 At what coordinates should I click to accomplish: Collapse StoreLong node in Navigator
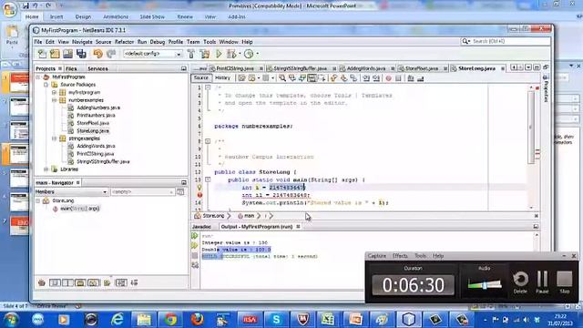38,200
